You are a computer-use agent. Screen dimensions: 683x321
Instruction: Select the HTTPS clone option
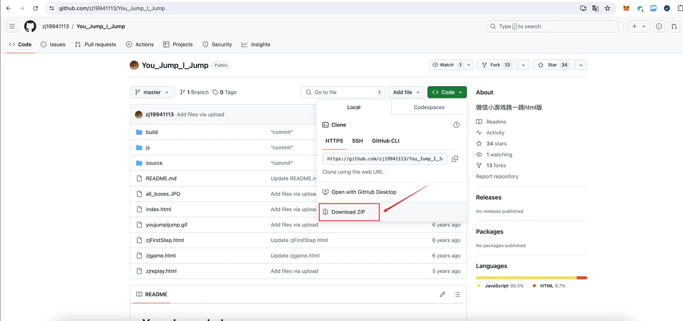pyautogui.click(x=334, y=141)
